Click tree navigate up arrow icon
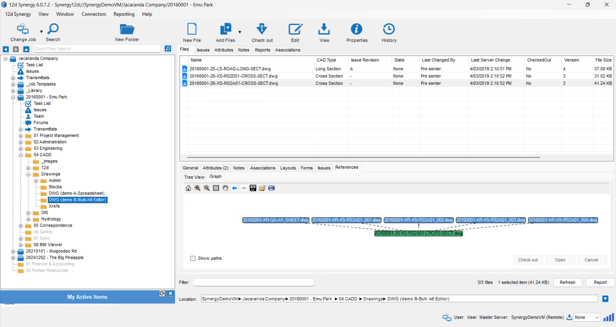616x327 pixels. (26, 49)
